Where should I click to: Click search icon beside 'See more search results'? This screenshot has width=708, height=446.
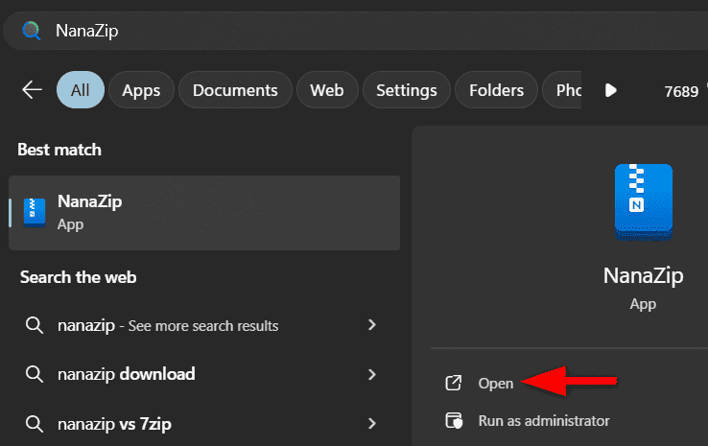click(35, 325)
